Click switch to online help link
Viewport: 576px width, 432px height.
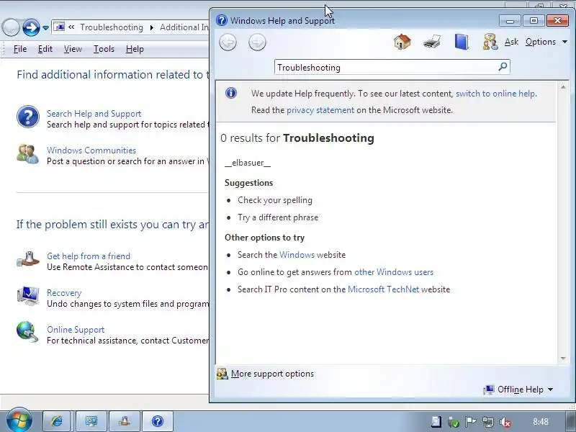click(x=496, y=94)
